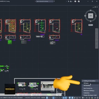99x99 pixels.
Task: Open isometric drafting dropdown arrow
Action: point(62,98)
